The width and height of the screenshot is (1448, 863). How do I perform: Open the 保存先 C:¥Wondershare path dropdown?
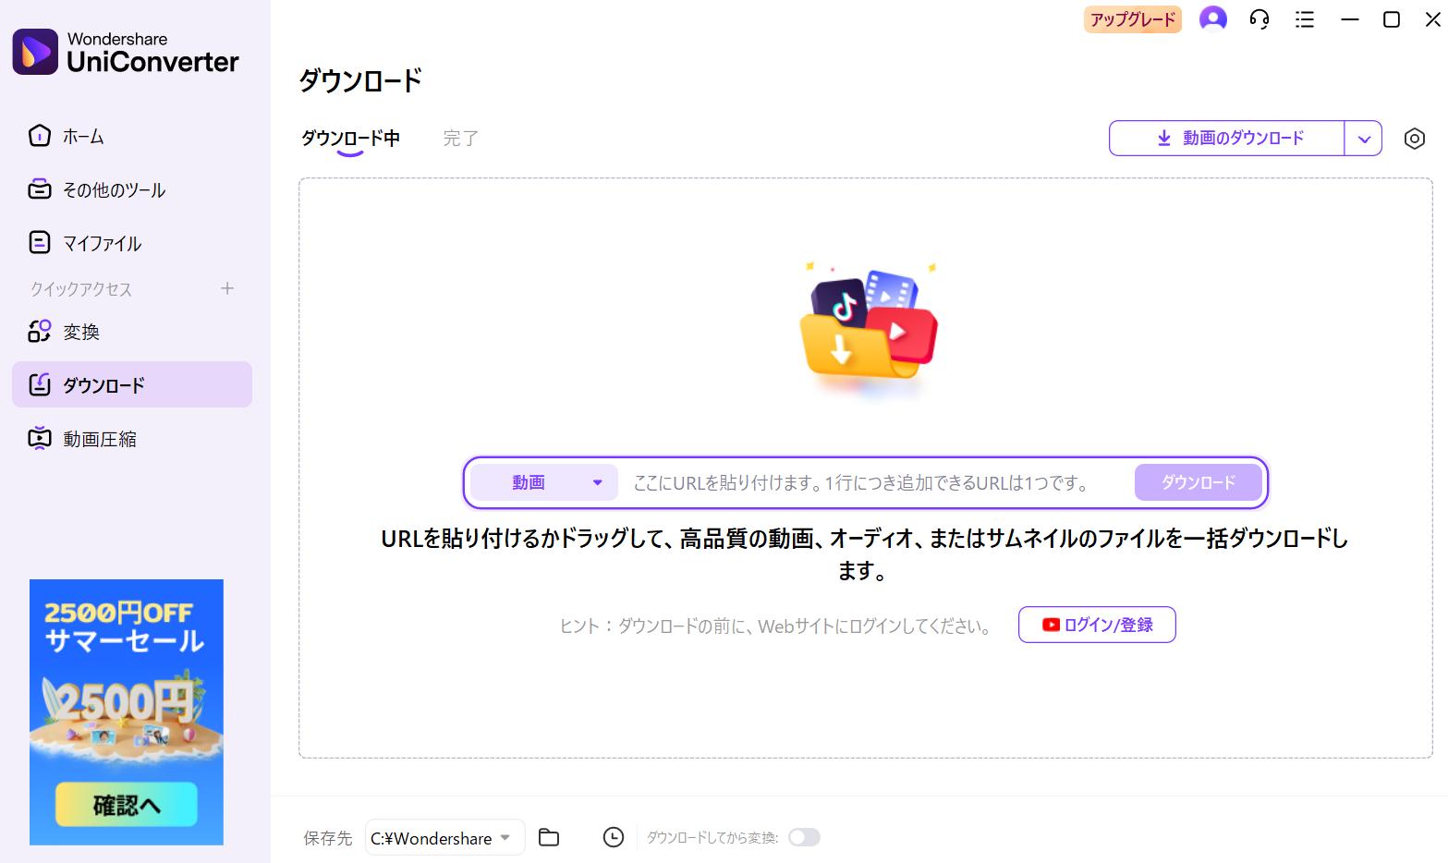pyautogui.click(x=445, y=837)
